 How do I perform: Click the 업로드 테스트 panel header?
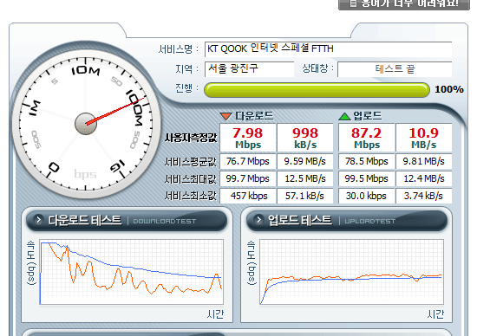coord(347,220)
